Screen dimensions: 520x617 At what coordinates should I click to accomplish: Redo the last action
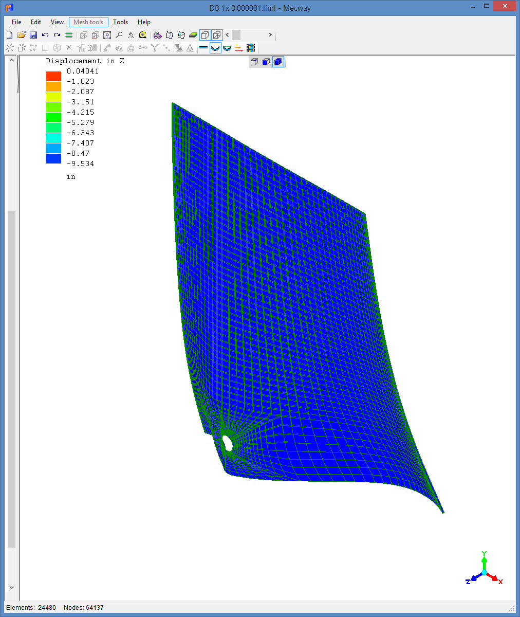[x=57, y=35]
